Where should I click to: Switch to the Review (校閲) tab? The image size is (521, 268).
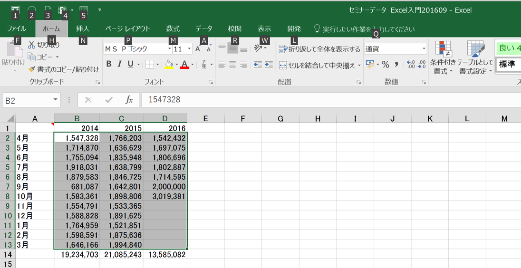point(234,29)
